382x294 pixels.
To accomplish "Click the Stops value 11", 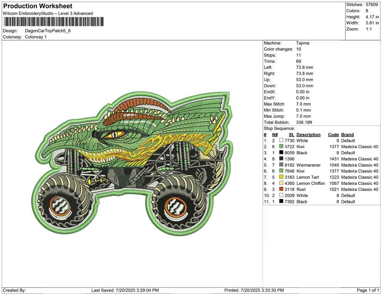I will coord(298,55).
